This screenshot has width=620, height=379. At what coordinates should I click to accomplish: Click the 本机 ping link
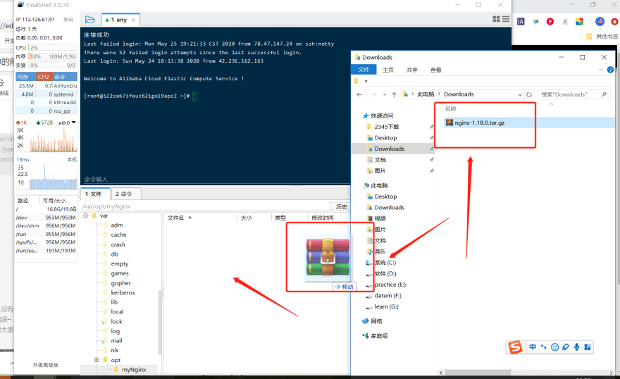click(x=72, y=160)
